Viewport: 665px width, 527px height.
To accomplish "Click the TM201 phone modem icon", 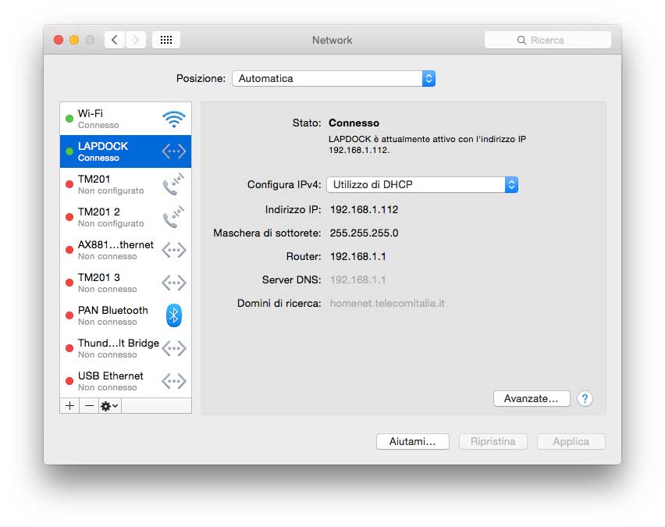I will point(174,184).
